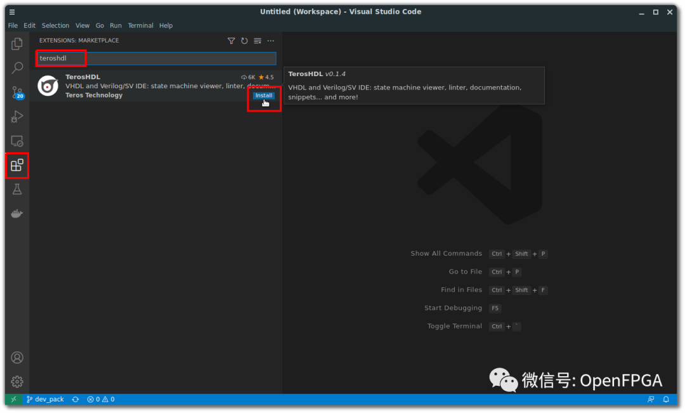The image size is (685, 413).
Task: Open notifications bell in status bar
Action: tap(666, 400)
